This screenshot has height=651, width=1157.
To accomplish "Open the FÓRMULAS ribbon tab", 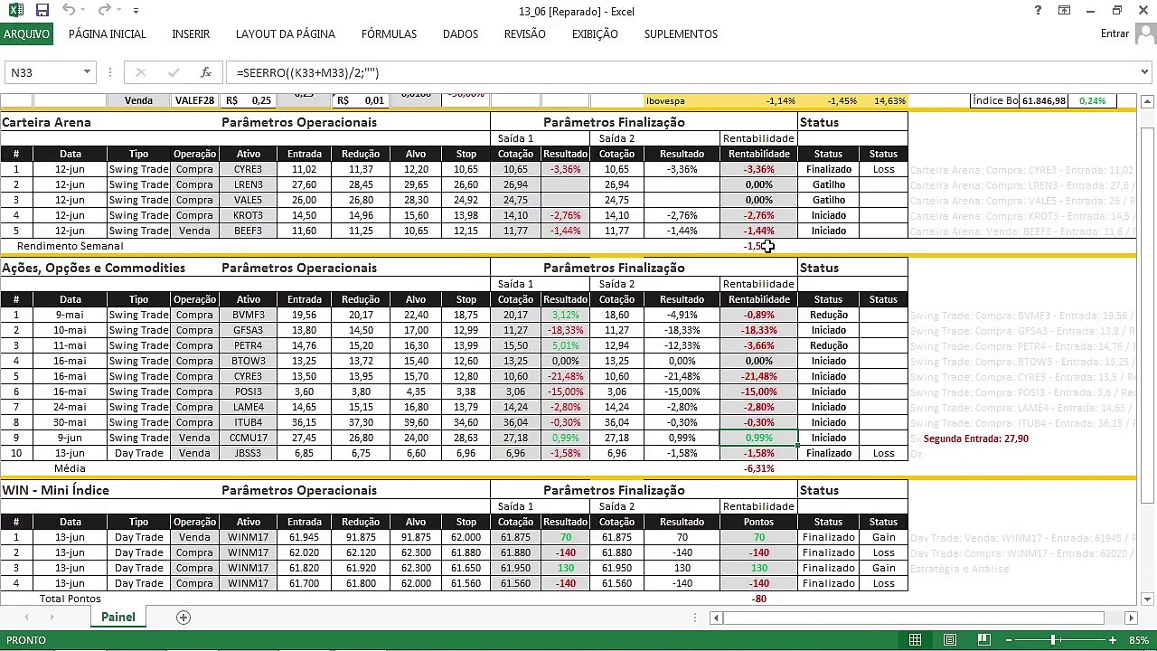I will (389, 33).
